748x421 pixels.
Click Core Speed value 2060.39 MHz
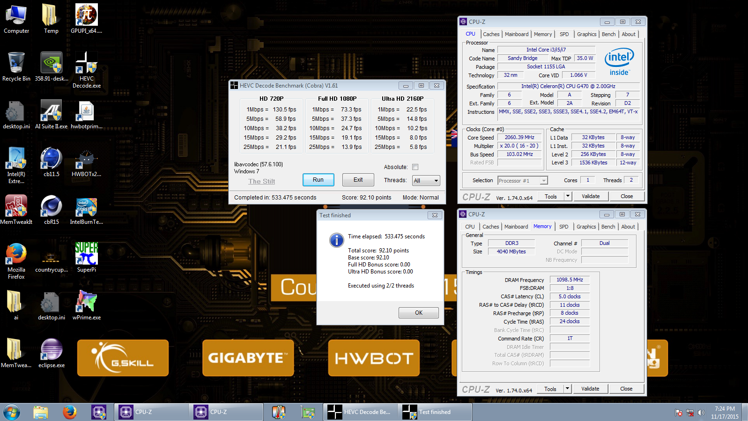(519, 137)
